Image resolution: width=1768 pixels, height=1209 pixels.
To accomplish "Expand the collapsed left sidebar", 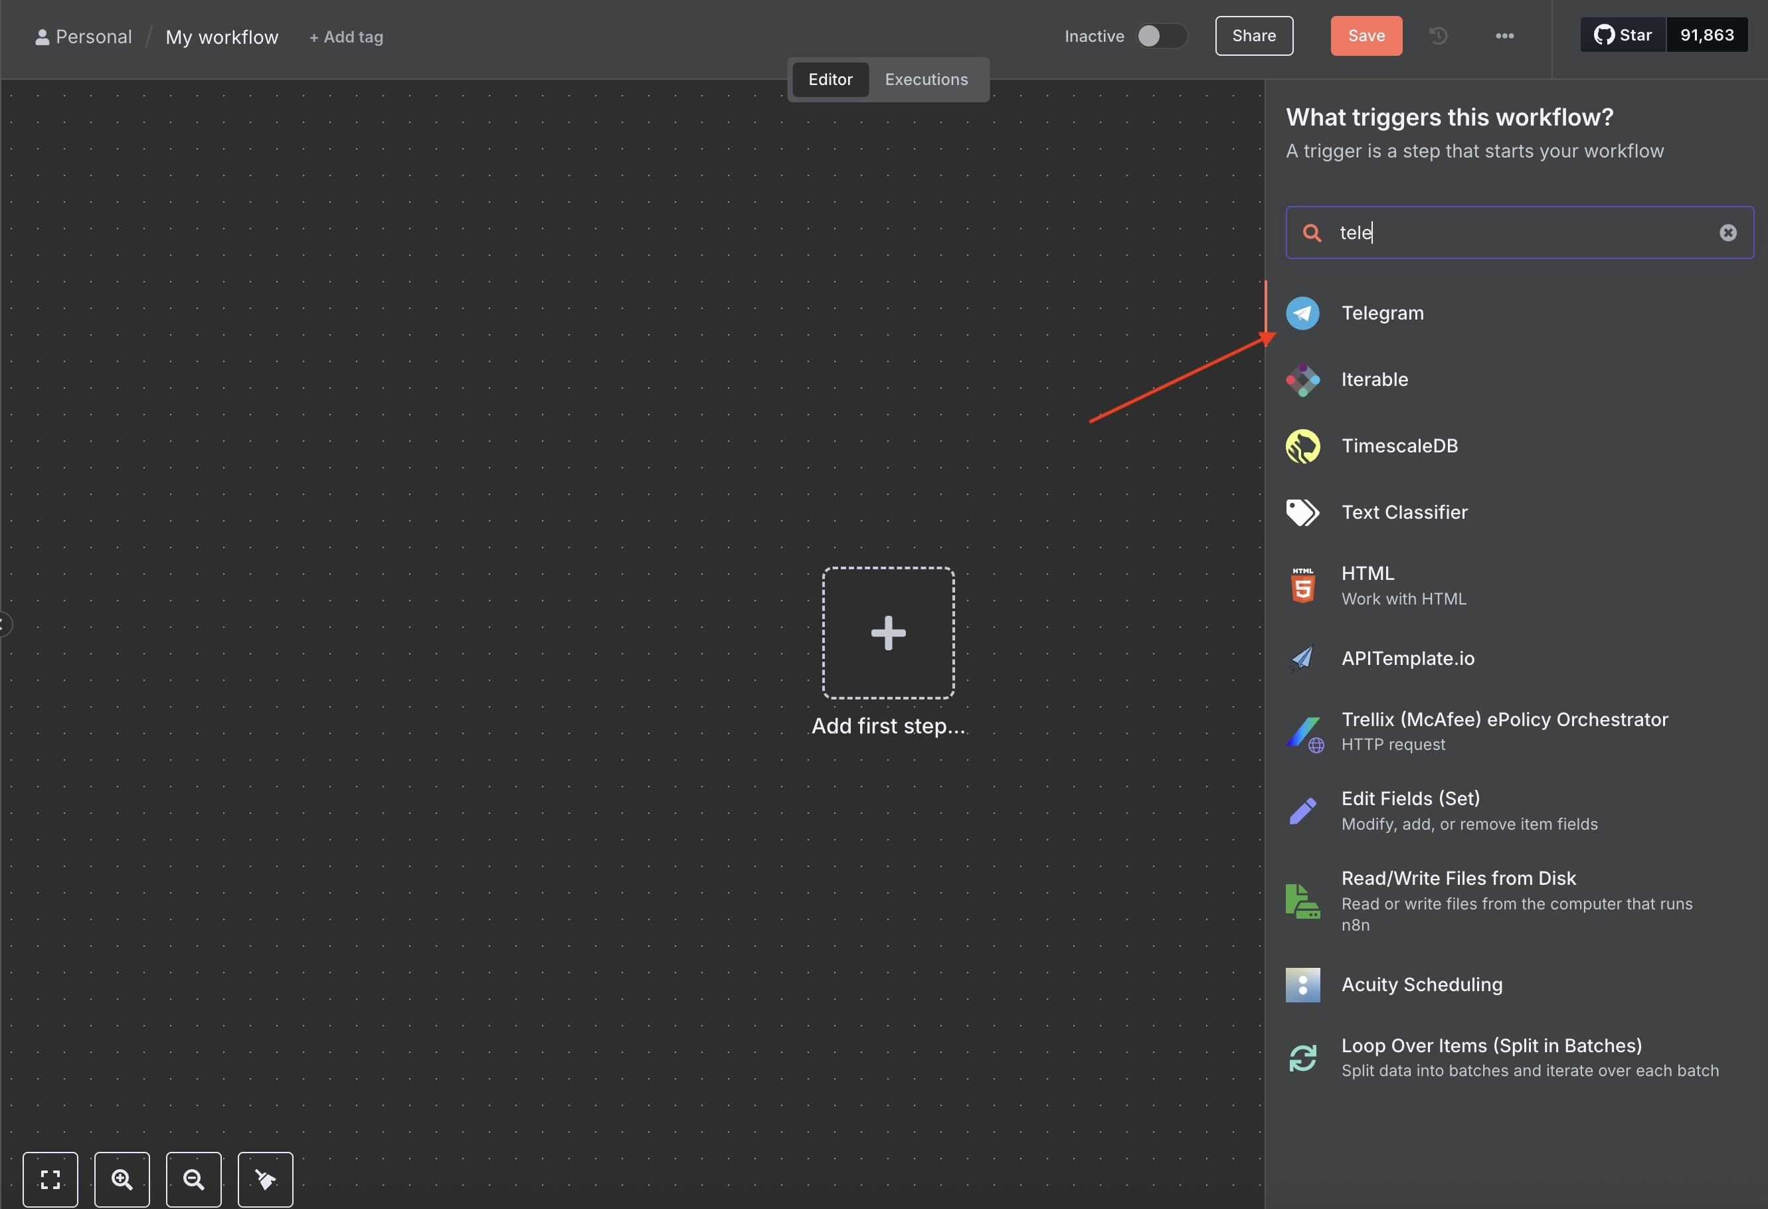I will click(x=4, y=624).
